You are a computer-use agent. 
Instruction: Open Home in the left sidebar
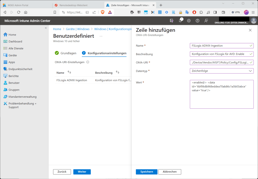(x=10, y=35)
